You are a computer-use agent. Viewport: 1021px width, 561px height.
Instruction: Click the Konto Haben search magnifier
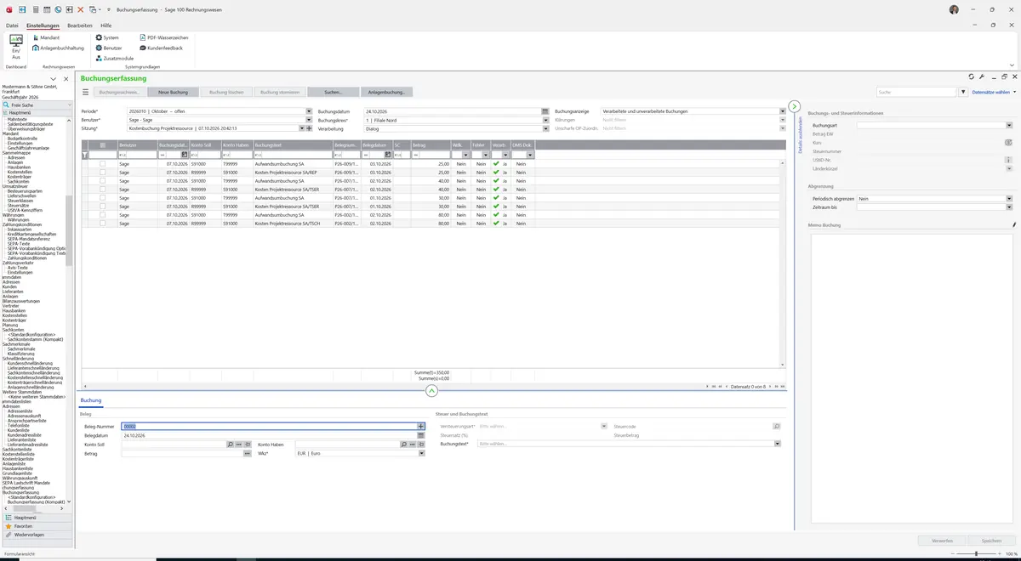403,444
